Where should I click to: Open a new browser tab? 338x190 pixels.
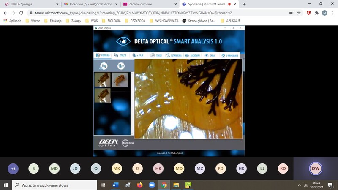pos(244,4)
